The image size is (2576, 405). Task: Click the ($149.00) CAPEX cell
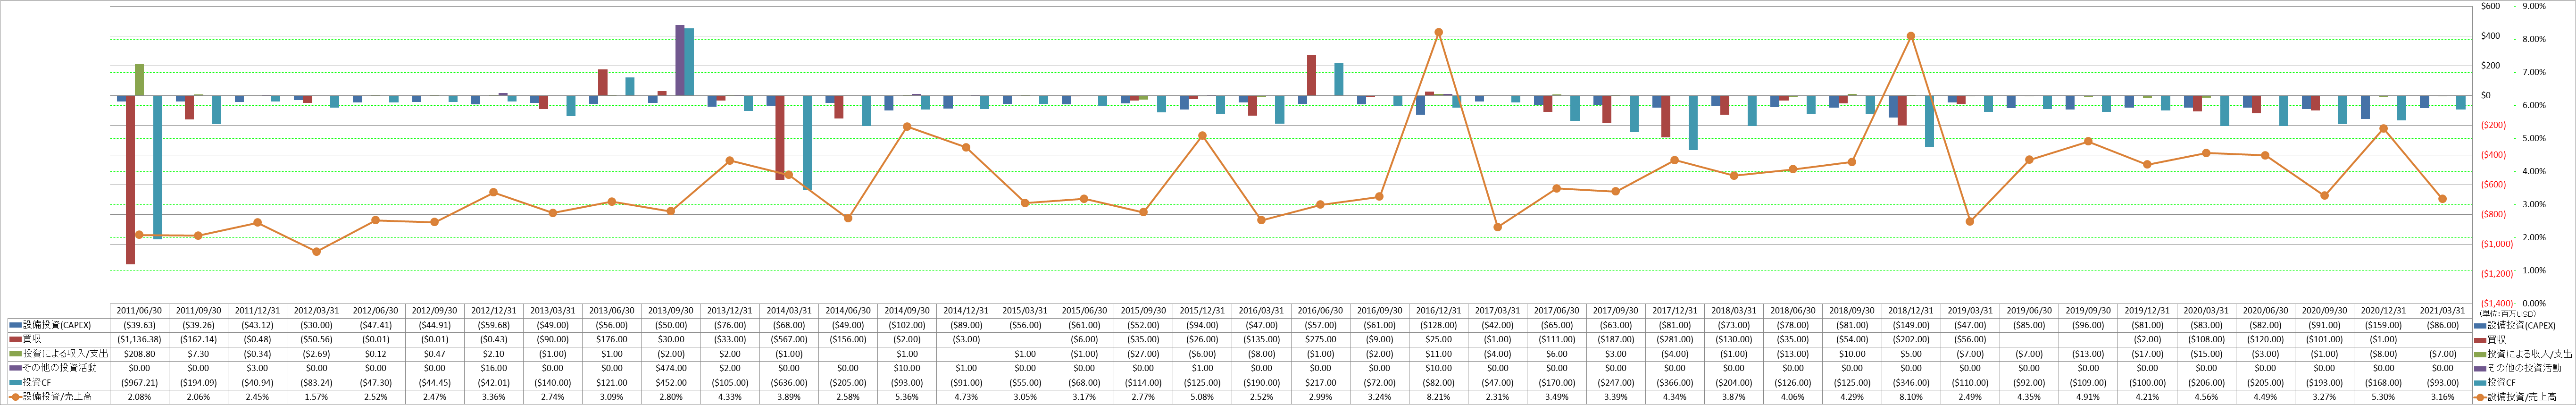pos(1911,325)
